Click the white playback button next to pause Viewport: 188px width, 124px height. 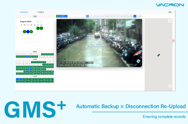tap(90, 16)
